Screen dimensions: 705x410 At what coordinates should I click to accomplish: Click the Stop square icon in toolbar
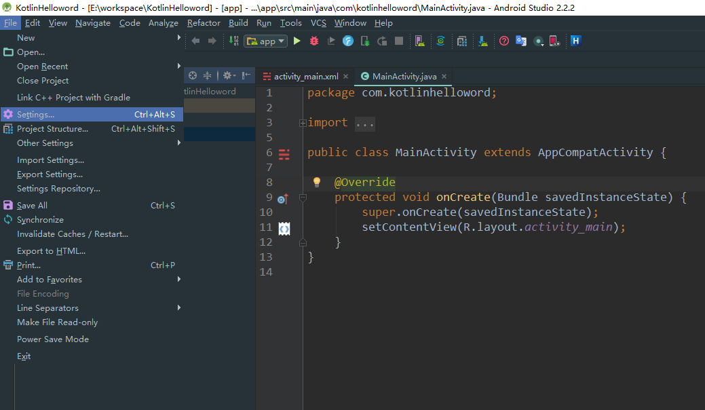point(399,41)
